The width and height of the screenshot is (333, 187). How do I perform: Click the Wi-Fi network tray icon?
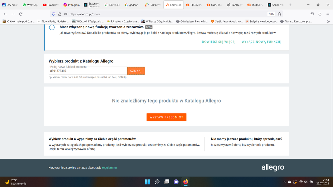[x=301, y=182]
